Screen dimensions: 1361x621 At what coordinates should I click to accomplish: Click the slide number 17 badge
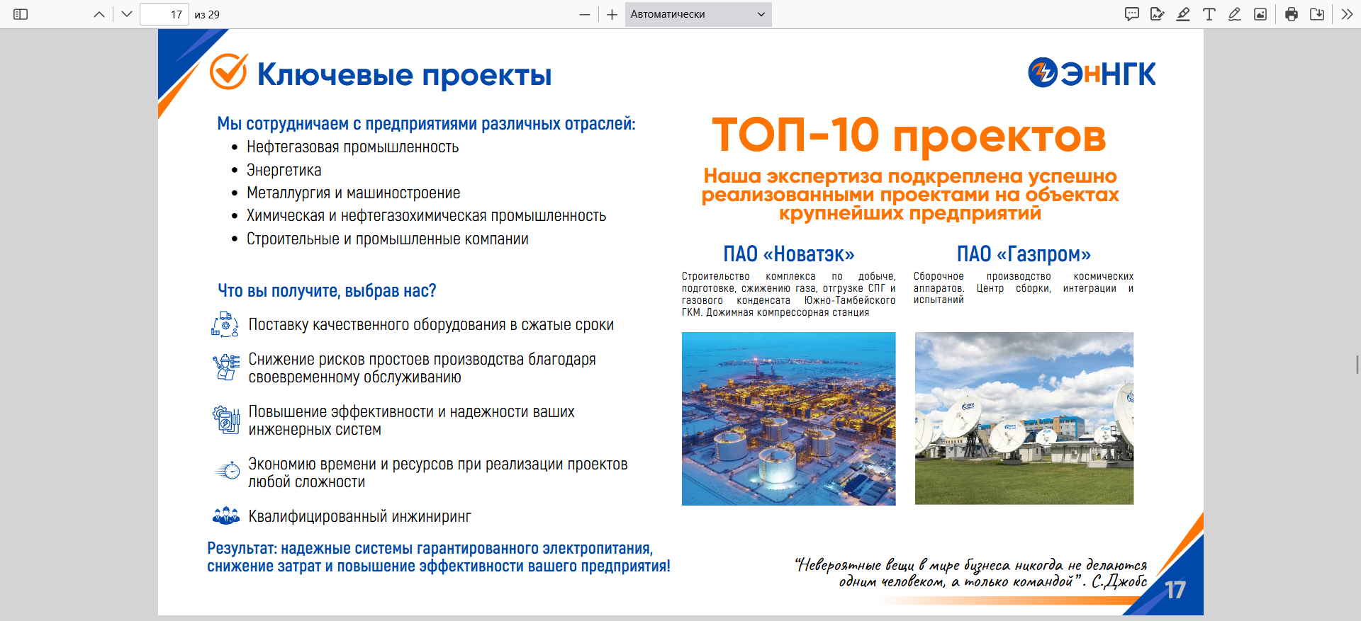click(1175, 590)
